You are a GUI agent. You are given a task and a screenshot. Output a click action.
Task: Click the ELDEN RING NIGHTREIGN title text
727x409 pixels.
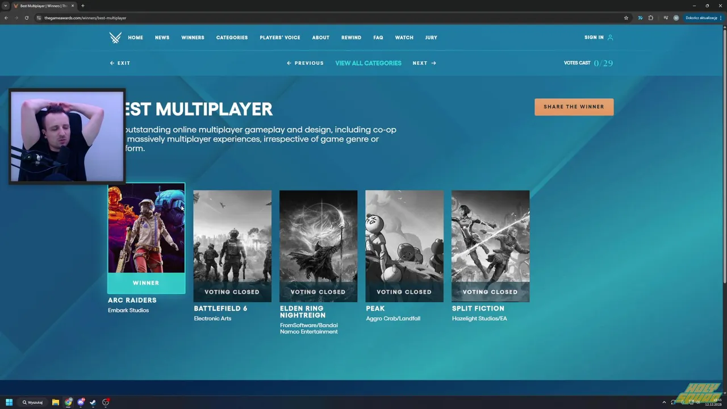pos(303,312)
